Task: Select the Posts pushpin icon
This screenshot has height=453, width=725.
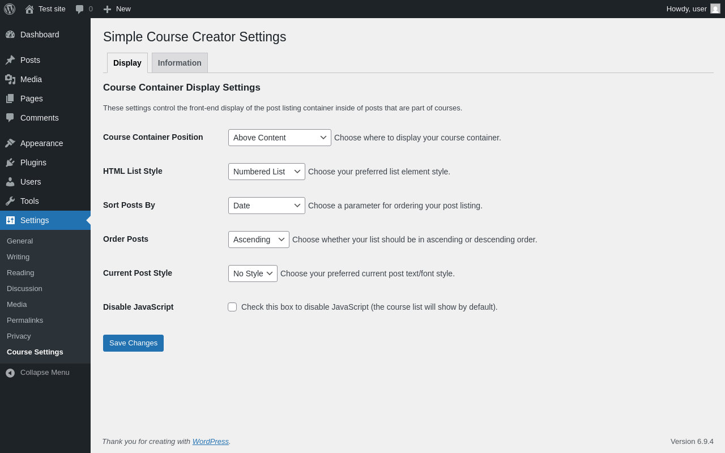Action: (x=10, y=60)
